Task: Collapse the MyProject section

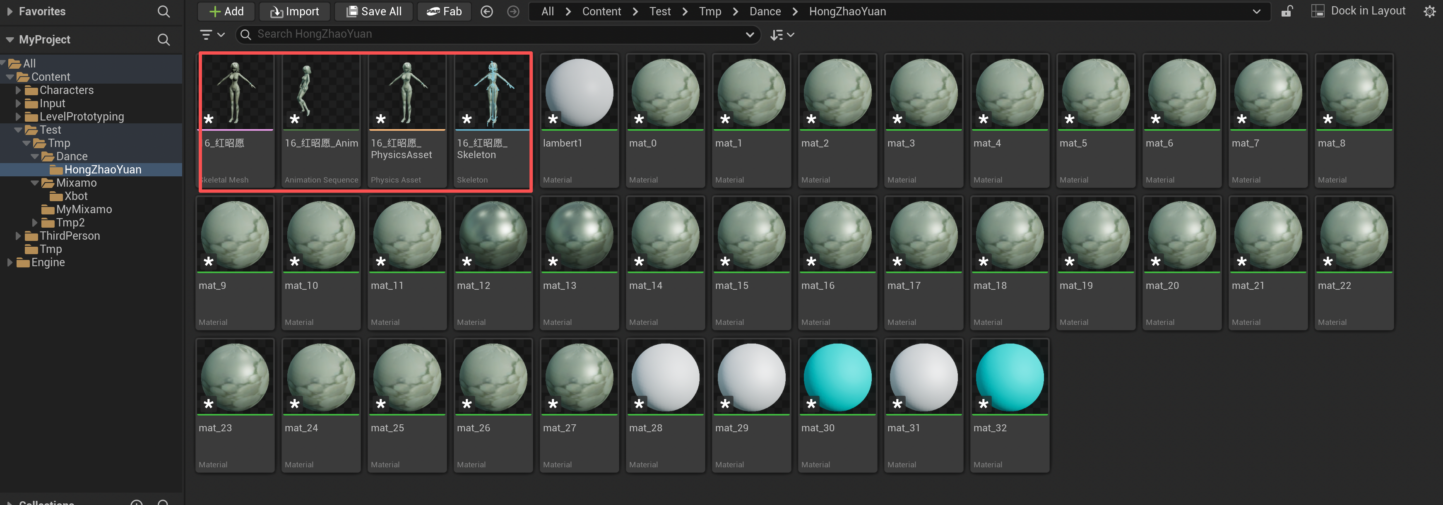Action: (x=10, y=40)
